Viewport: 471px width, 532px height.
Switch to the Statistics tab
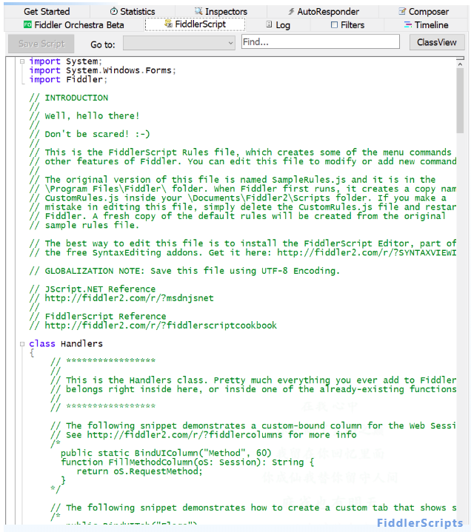coord(133,12)
